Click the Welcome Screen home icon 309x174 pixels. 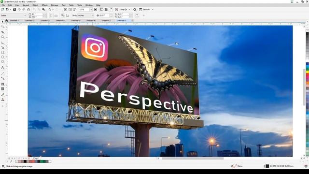6,20
